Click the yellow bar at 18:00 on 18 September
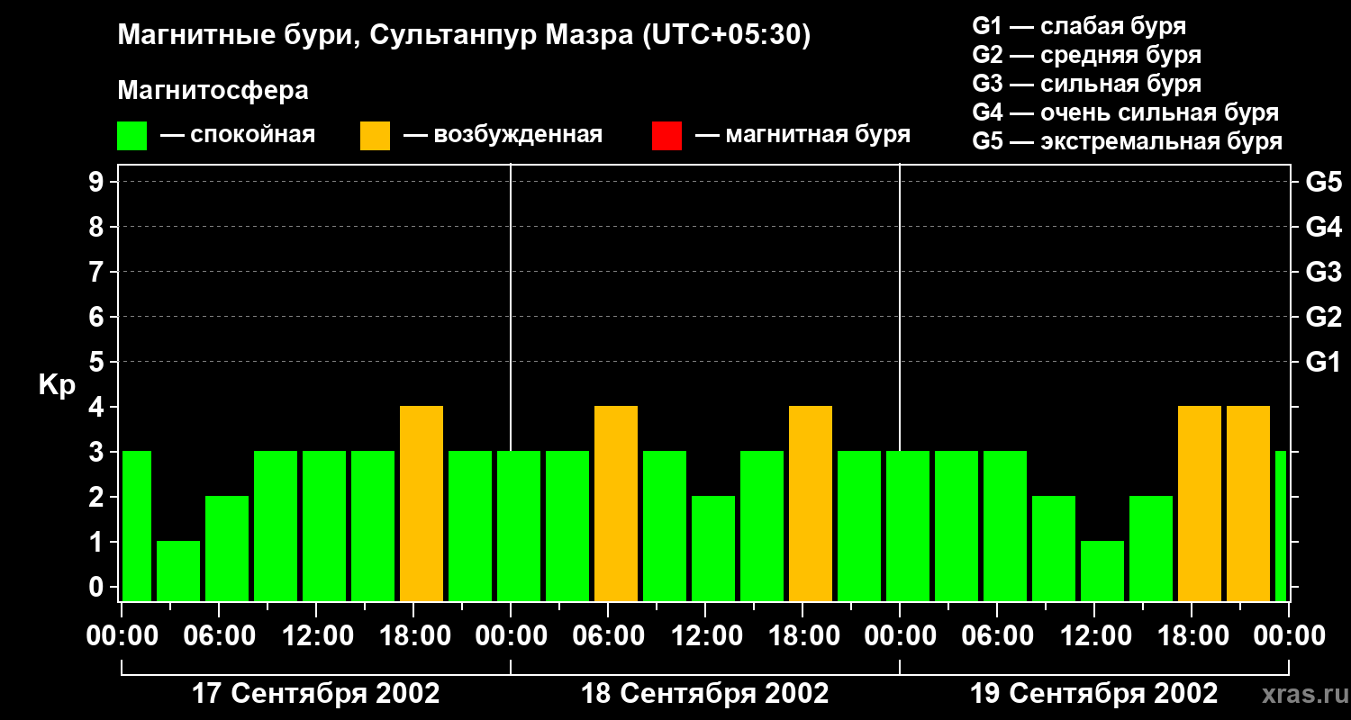1351x720 pixels. 811,503
